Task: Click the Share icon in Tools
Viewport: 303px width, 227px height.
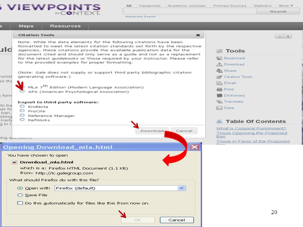Action: point(219,71)
